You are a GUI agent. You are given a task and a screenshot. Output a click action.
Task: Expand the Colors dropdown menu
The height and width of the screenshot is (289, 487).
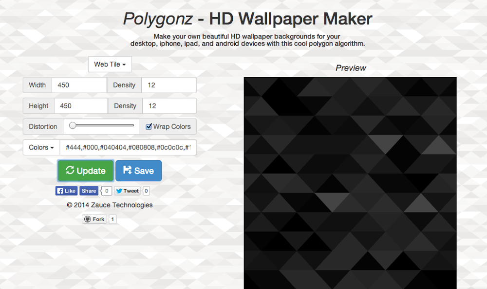(41, 148)
